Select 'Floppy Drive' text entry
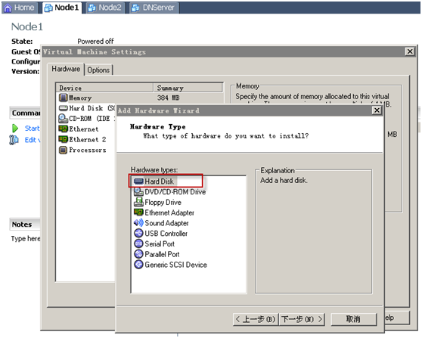Viewport: 422px width, 338px height. [x=163, y=203]
